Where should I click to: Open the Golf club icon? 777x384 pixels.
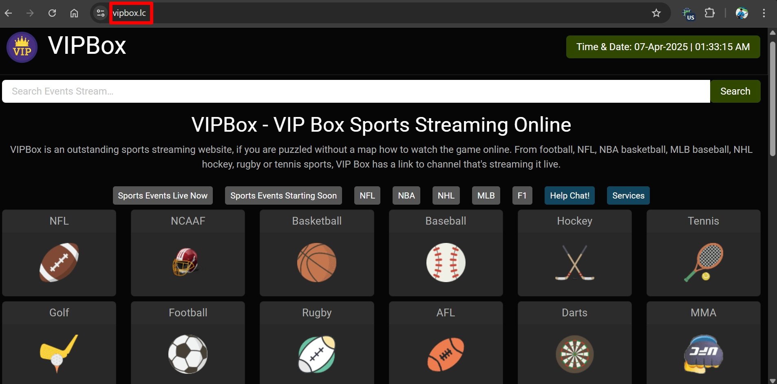point(59,353)
